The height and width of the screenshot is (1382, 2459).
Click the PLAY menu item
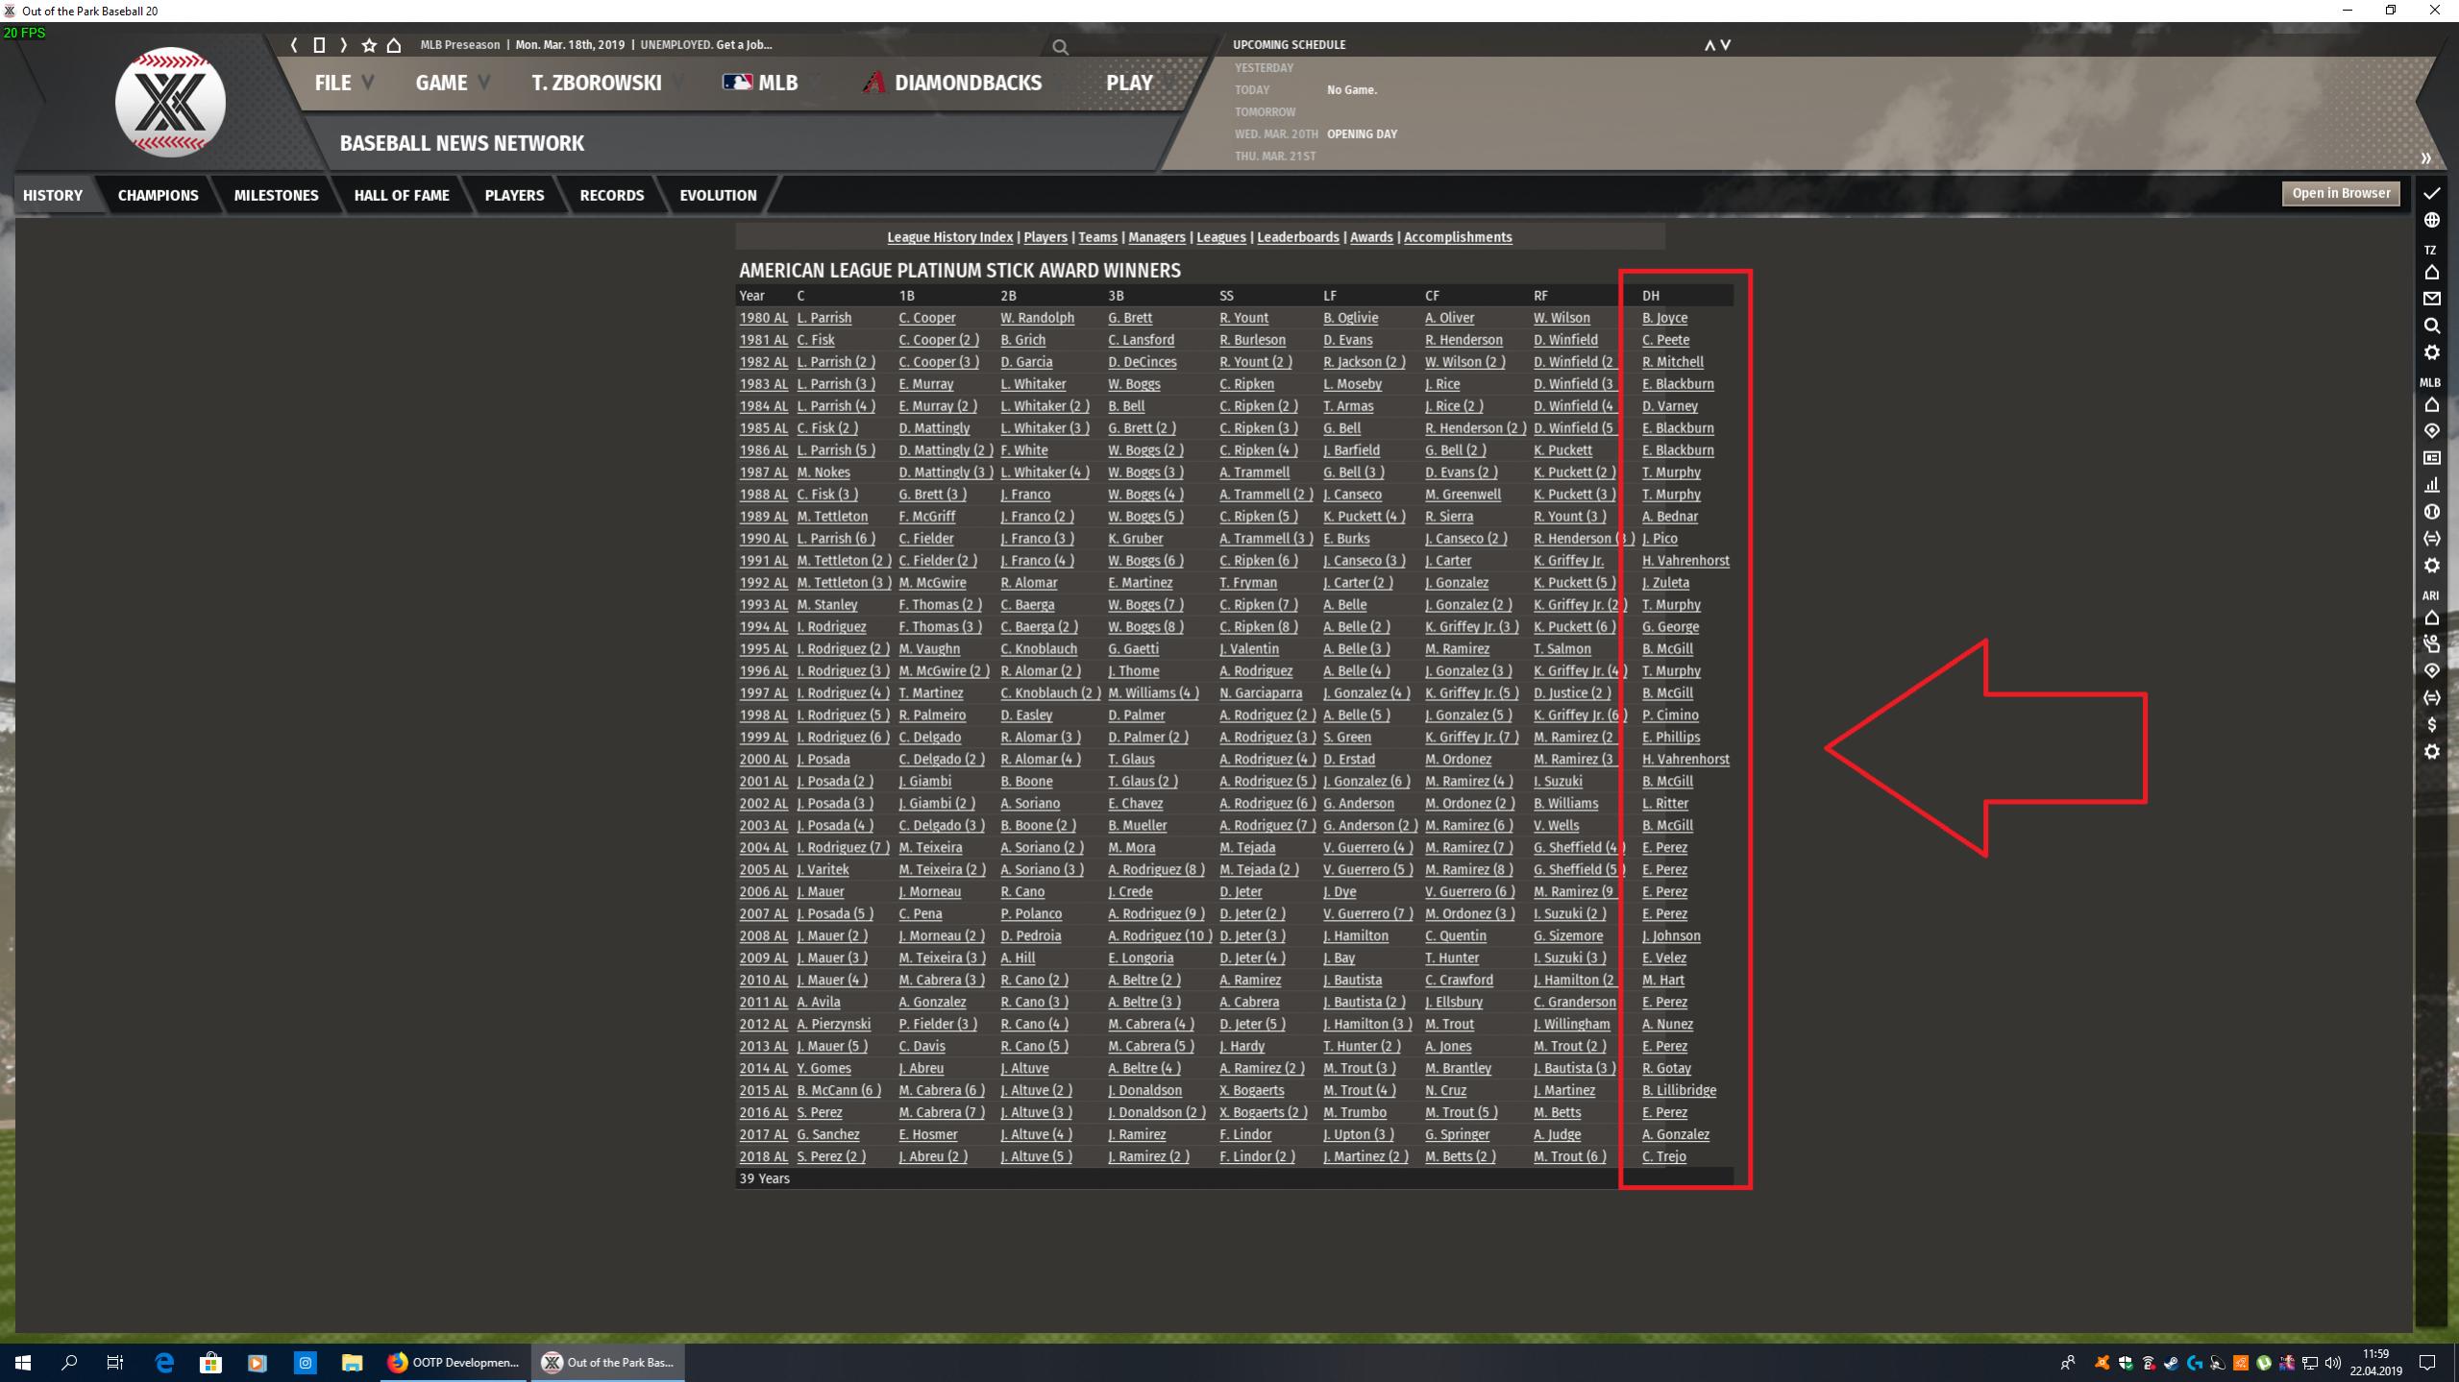point(1128,83)
